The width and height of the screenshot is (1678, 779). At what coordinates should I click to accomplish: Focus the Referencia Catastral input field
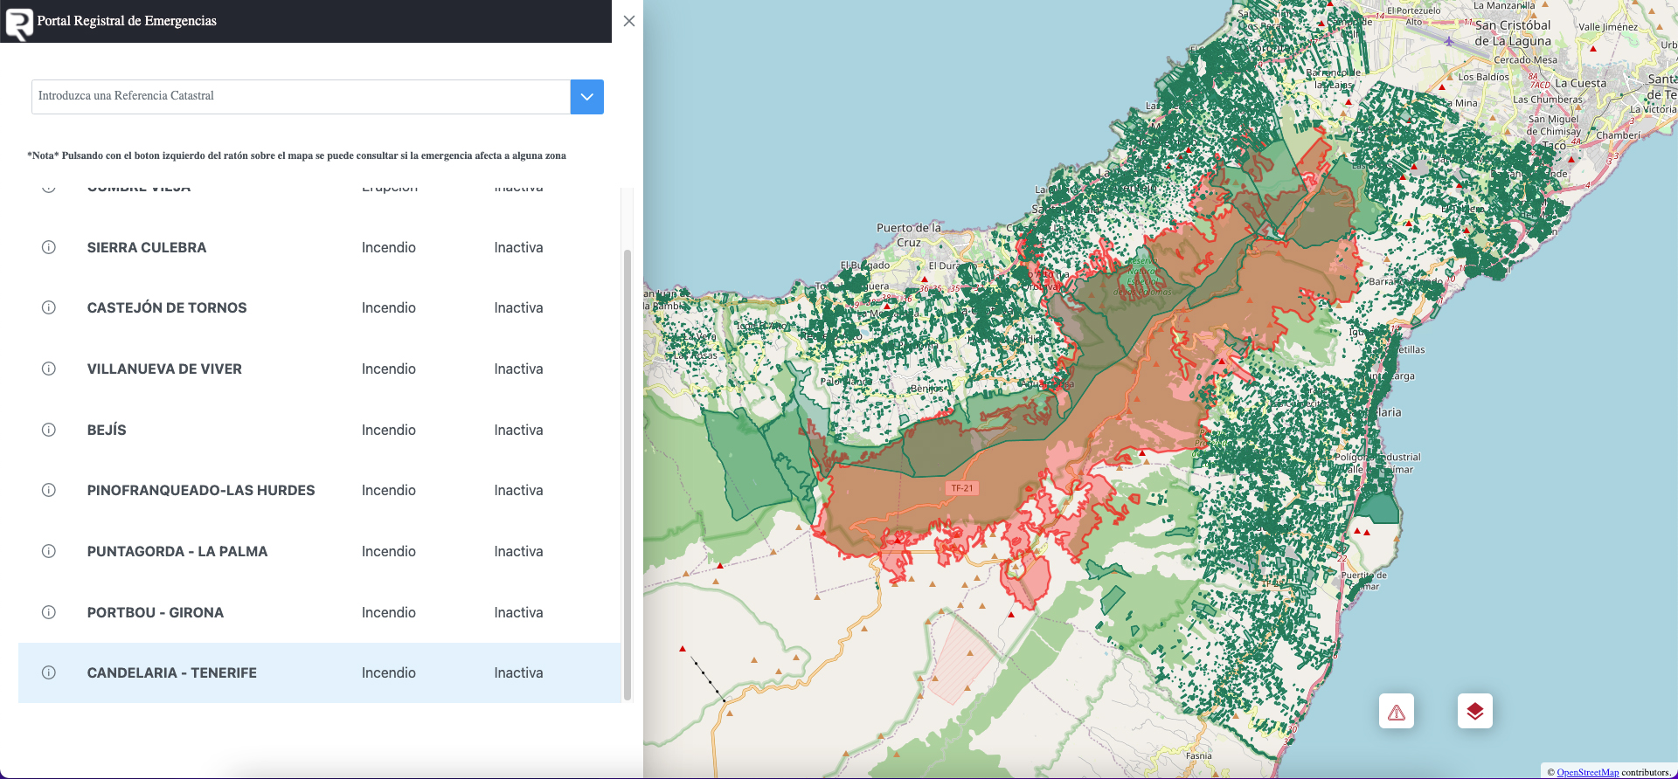(301, 97)
